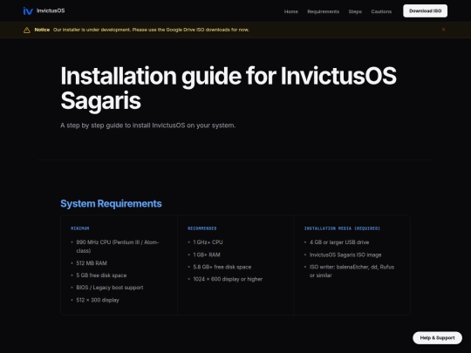
Task: Jump to Steps nav link
Action: pos(355,11)
